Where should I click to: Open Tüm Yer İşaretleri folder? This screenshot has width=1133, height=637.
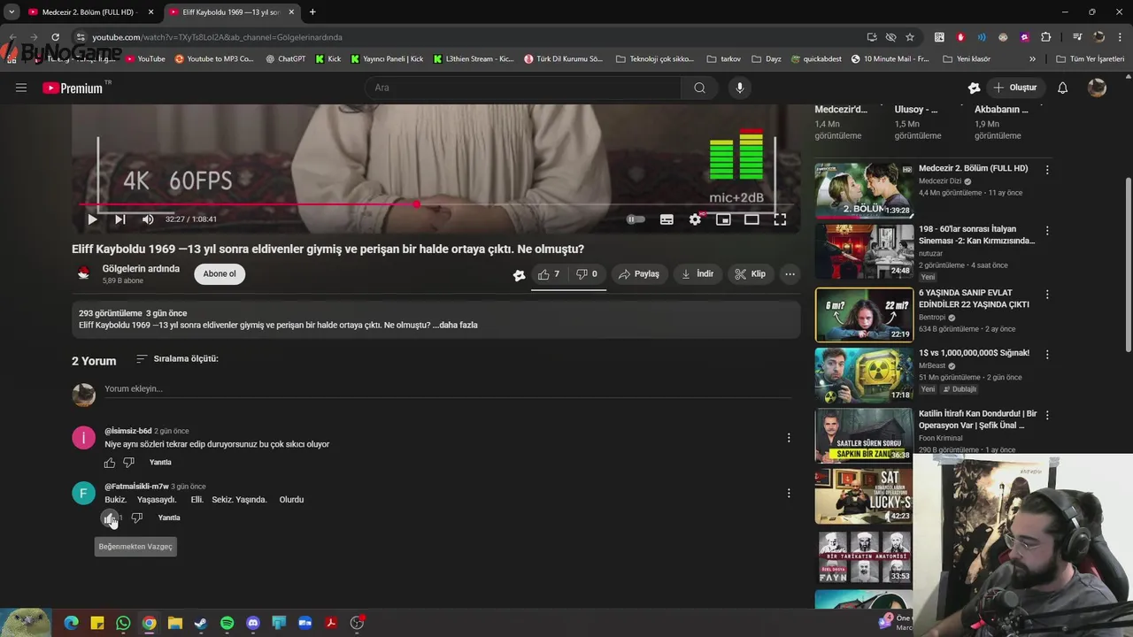coord(1091,59)
